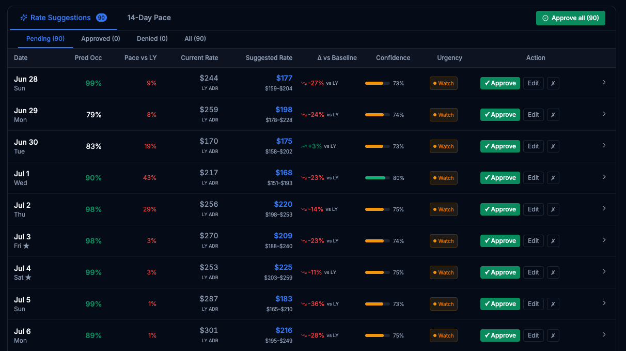Edit the Jun 29 suggested rate
Image resolution: width=626 pixels, height=351 pixels.
[534, 115]
